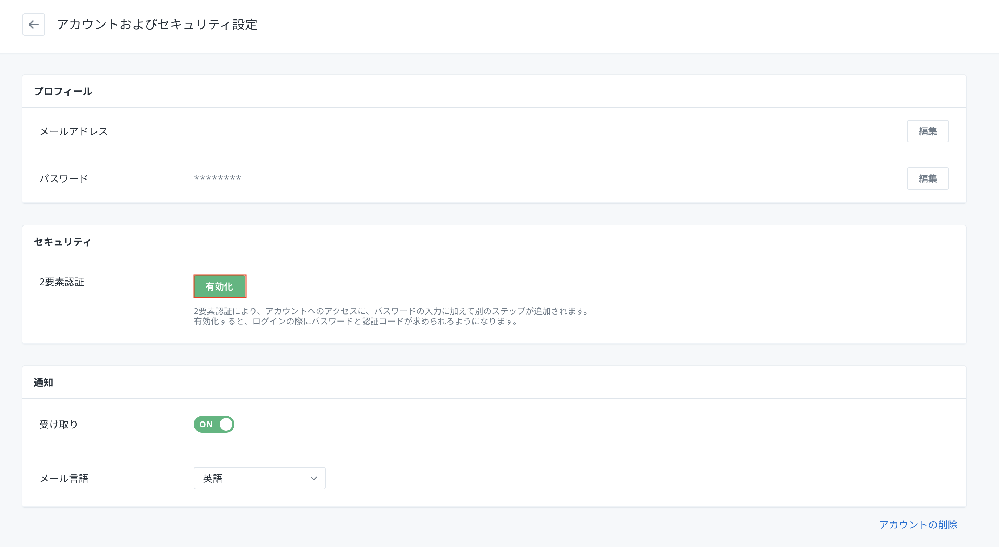This screenshot has width=999, height=547.
Task: Click the chevron arrow in the language dropdown
Action: 314,478
